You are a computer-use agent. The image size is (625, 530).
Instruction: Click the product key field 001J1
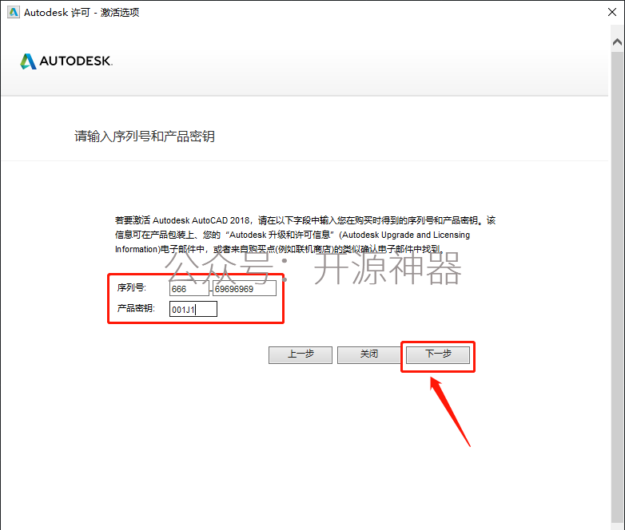tap(193, 309)
